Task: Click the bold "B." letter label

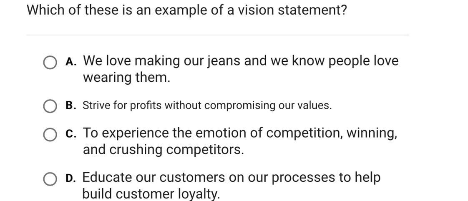Action: point(71,105)
